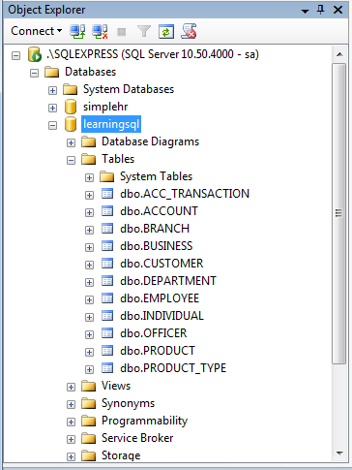
Task: Expand the System Databases folder
Action: (x=52, y=90)
